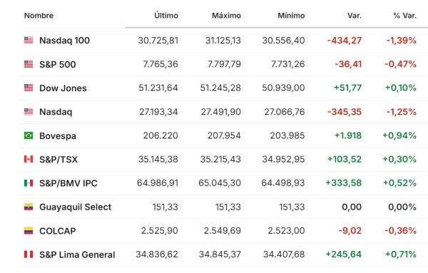Open the Nasdaq 100 index link
The width and height of the screenshot is (428, 273).
pyautogui.click(x=64, y=41)
